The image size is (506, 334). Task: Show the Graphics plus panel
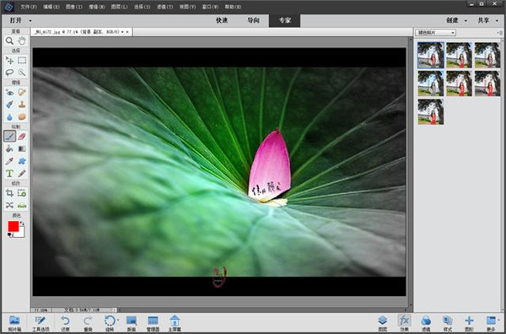[x=469, y=323]
